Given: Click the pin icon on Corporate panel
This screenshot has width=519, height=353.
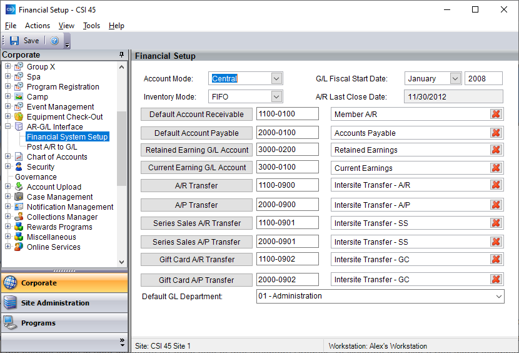Looking at the screenshot, I should pyautogui.click(x=121, y=54).
